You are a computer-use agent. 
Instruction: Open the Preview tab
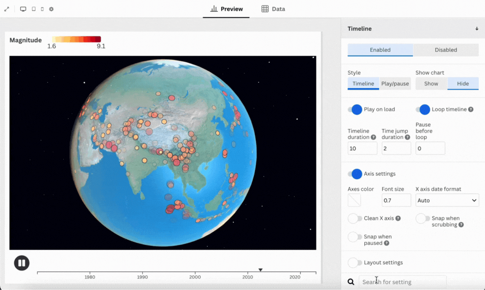(226, 9)
